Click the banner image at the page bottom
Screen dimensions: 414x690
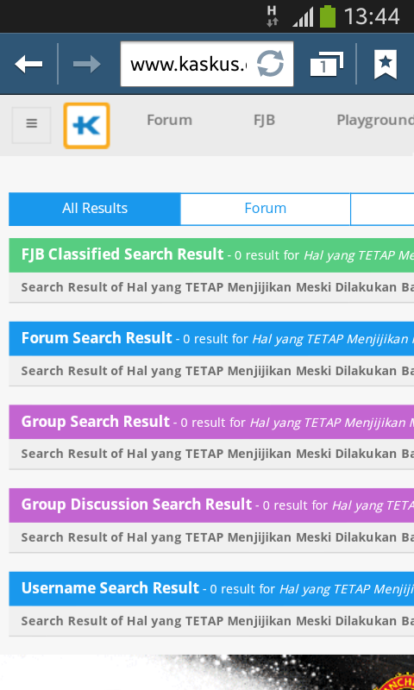[207, 672]
